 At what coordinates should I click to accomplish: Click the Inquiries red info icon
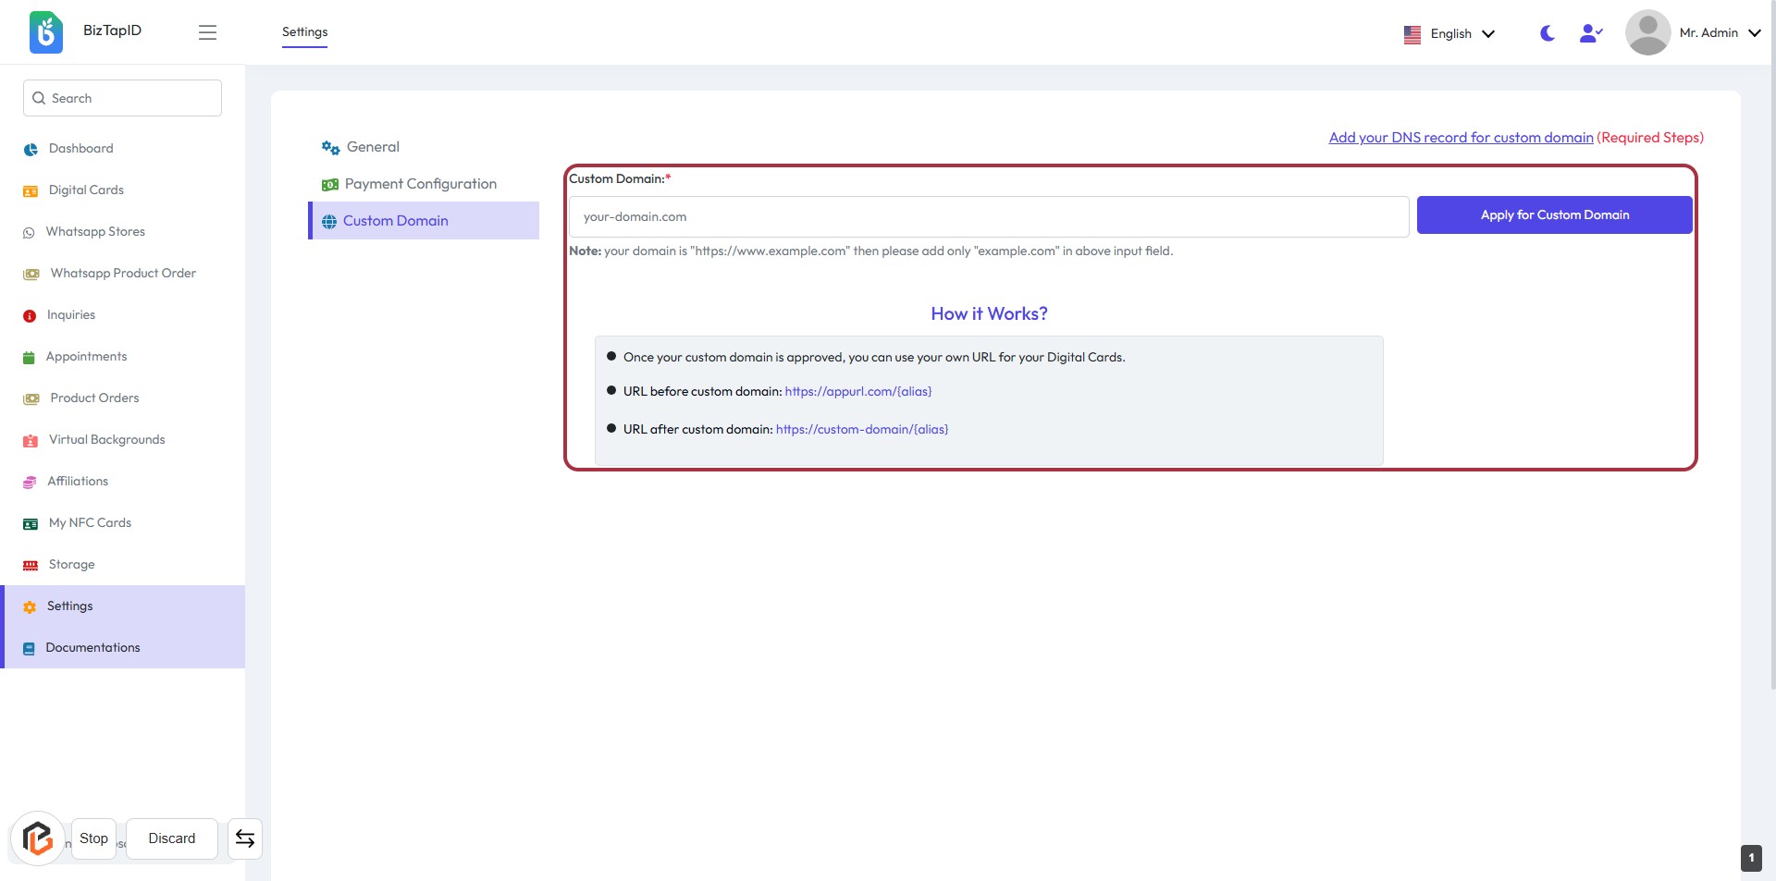pyautogui.click(x=30, y=316)
